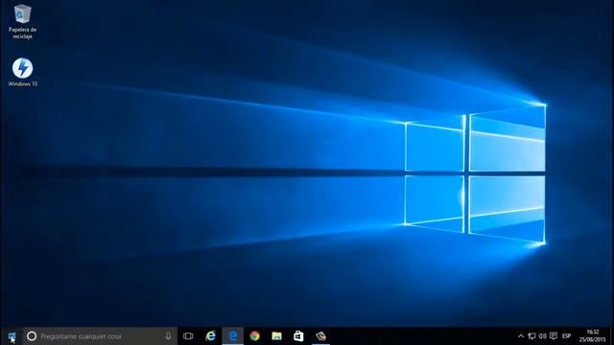Viewport: 614px width, 345px height.
Task: Open Microsoft Edge from taskbar
Action: coord(233,336)
